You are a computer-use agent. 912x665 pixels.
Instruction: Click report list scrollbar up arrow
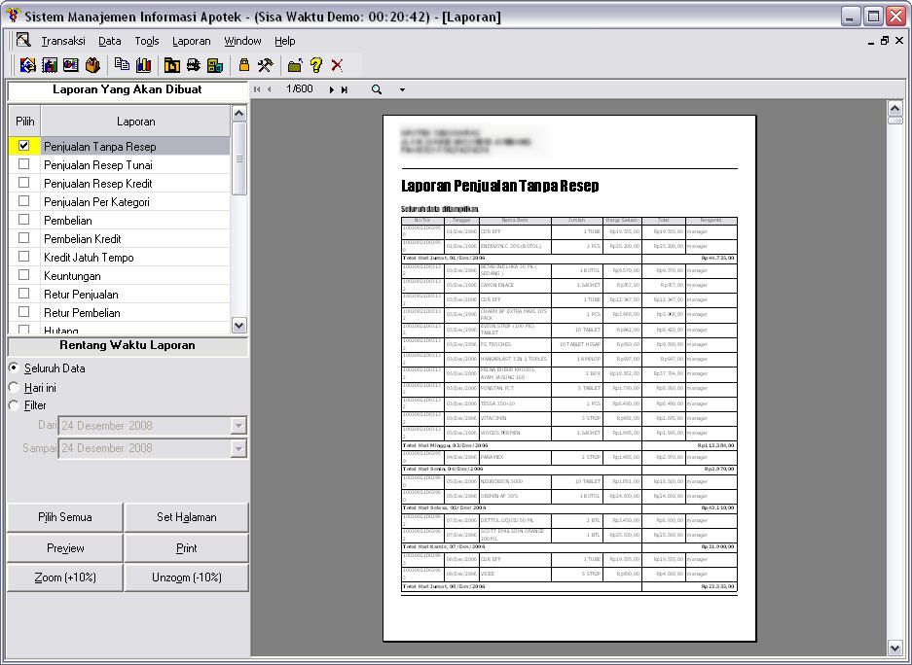(239, 113)
